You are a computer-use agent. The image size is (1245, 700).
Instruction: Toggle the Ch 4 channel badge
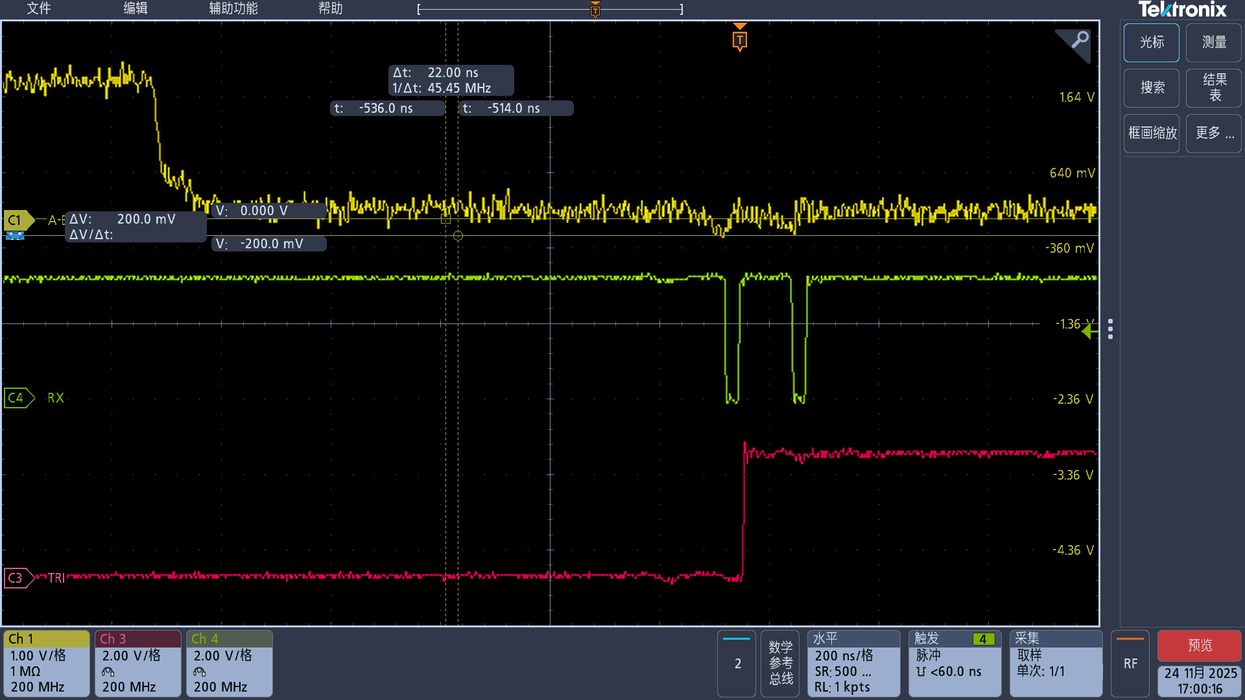[229, 663]
